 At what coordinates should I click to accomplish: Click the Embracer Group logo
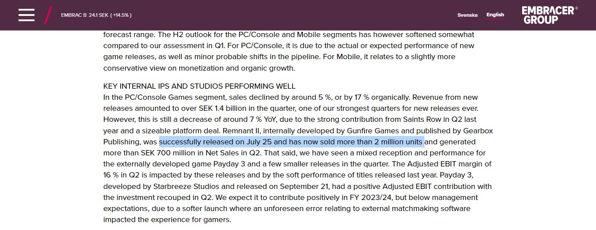pyautogui.click(x=550, y=15)
